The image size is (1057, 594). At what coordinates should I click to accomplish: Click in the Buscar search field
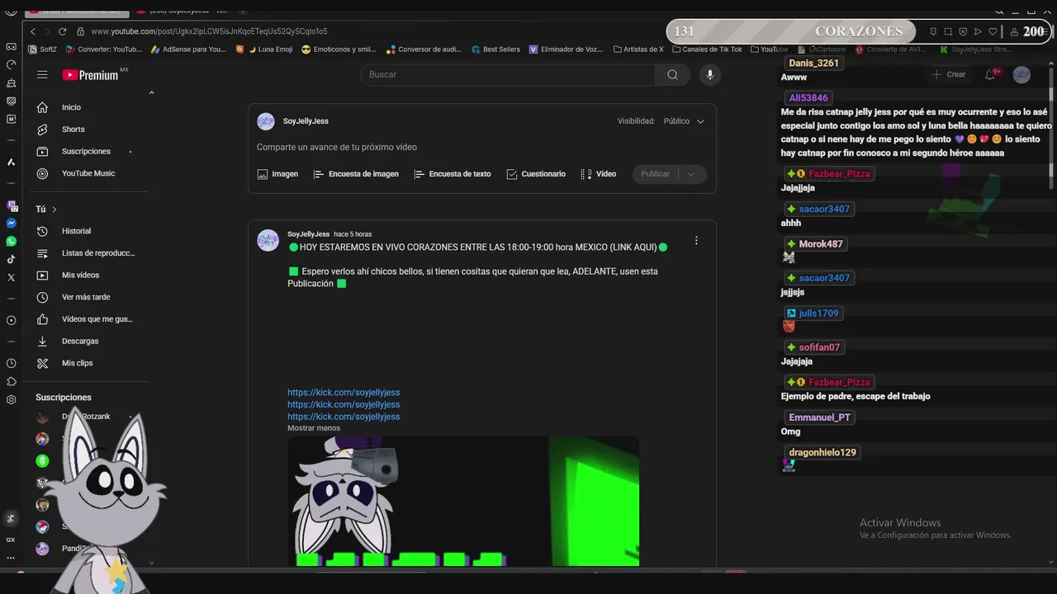pos(508,74)
